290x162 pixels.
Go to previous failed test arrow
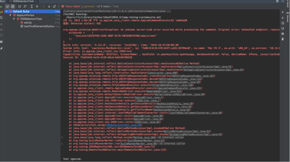44,6
